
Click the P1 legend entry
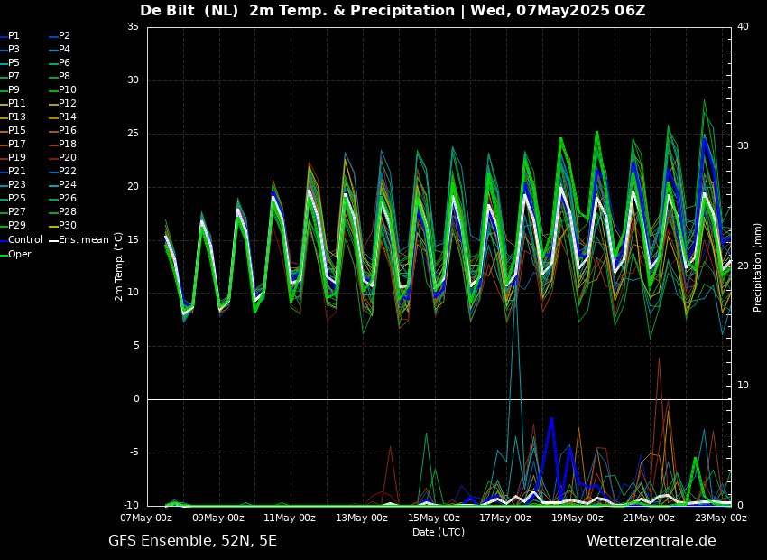pos(14,36)
